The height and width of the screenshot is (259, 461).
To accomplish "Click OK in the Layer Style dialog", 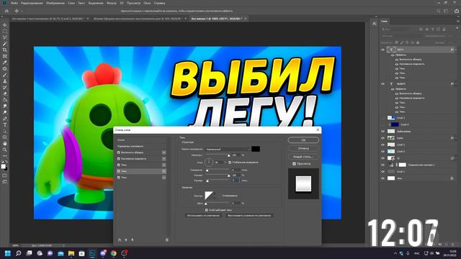I will (303, 140).
